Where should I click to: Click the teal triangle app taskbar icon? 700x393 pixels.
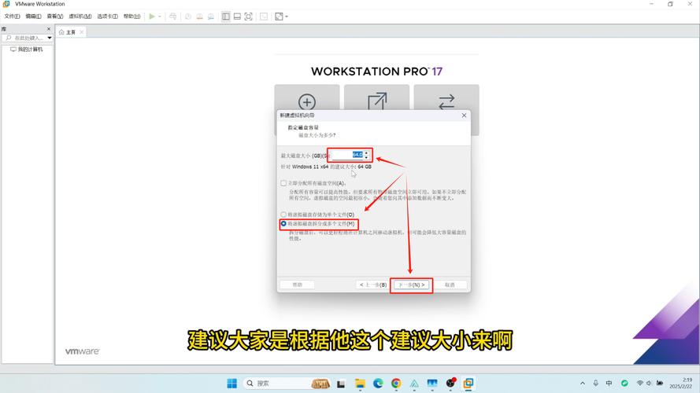click(x=414, y=384)
